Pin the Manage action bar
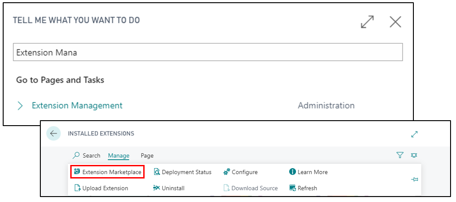This screenshot has height=202, width=456. click(414, 180)
